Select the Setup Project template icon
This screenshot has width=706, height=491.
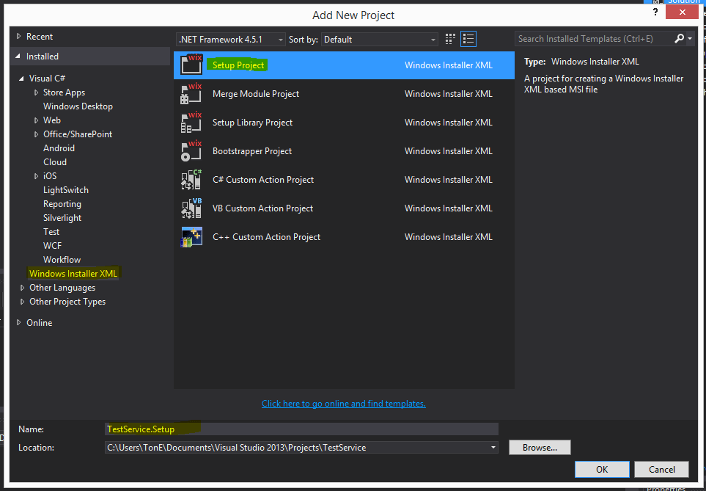[191, 65]
